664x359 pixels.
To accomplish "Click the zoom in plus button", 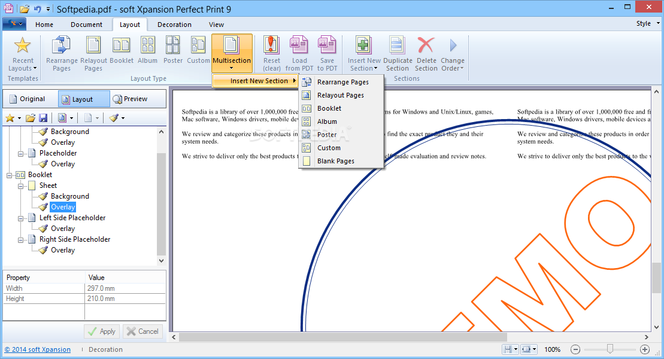I will pos(644,349).
